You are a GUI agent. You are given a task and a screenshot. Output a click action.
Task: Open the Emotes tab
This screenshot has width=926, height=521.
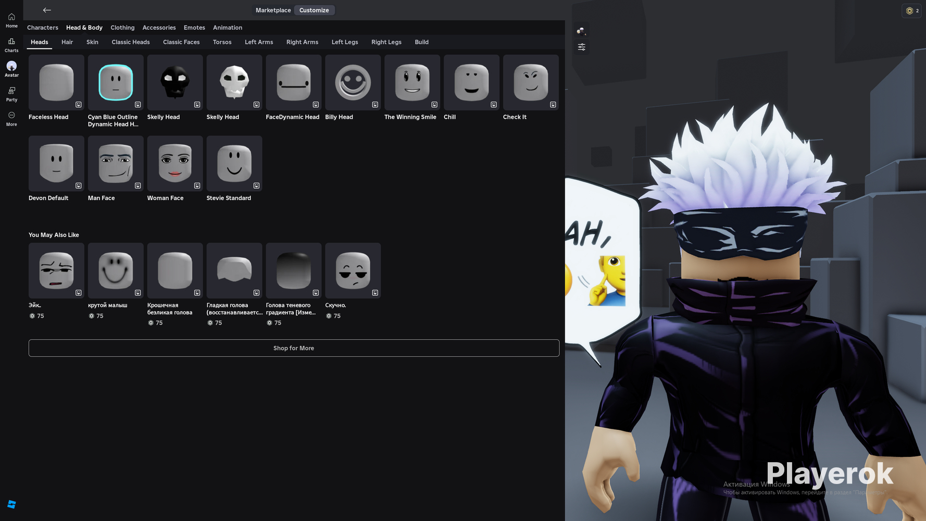[x=194, y=28]
